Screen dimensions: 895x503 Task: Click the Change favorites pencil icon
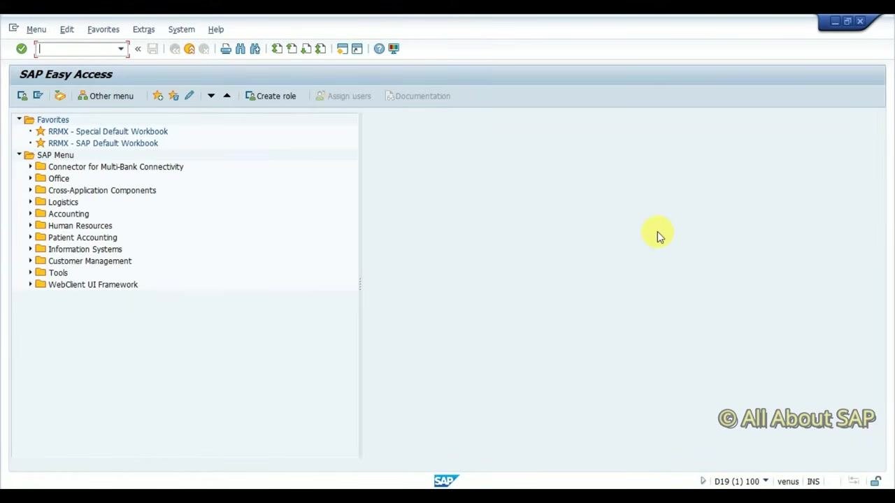[x=189, y=96]
